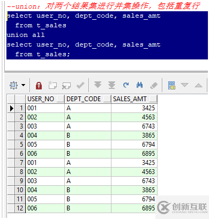Click the delete record icon
Viewport: 209px width, 219px height.
pyautogui.click(x=66, y=86)
